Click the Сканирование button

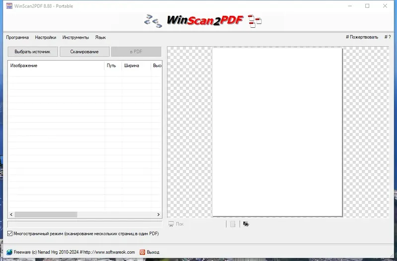click(84, 52)
